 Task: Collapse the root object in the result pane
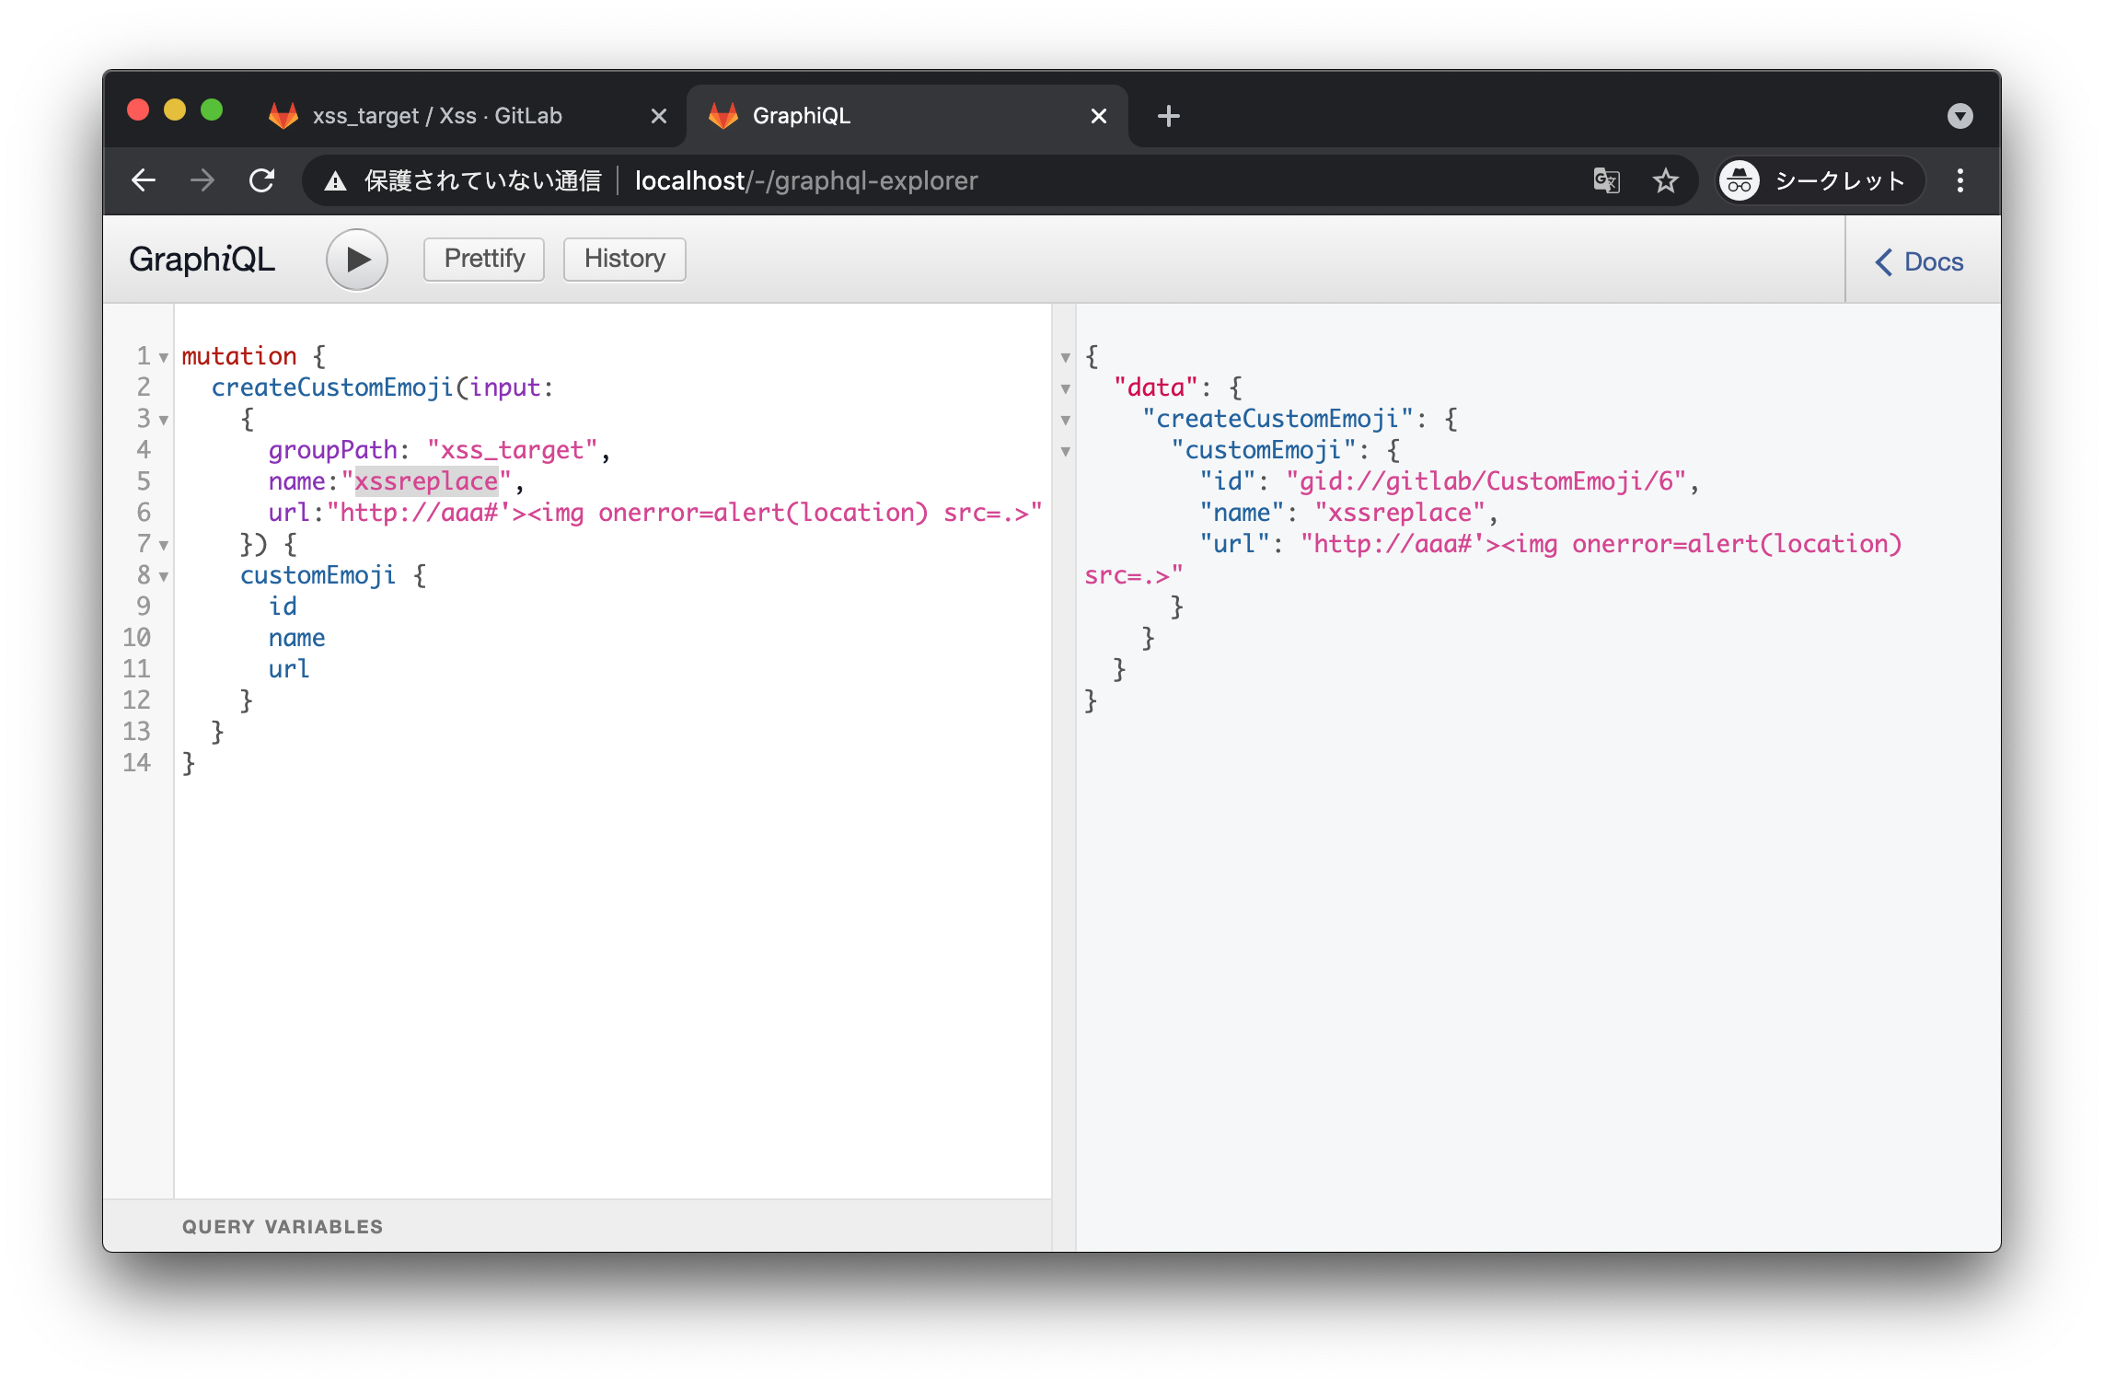tap(1065, 357)
